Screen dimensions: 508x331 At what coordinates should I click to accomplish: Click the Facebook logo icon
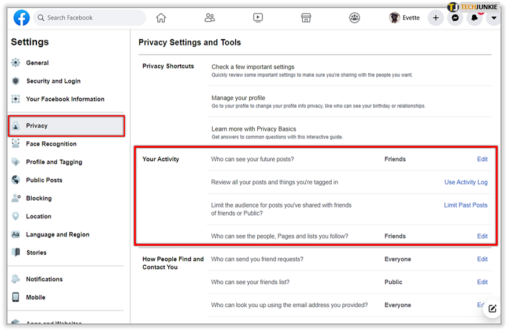(21, 17)
